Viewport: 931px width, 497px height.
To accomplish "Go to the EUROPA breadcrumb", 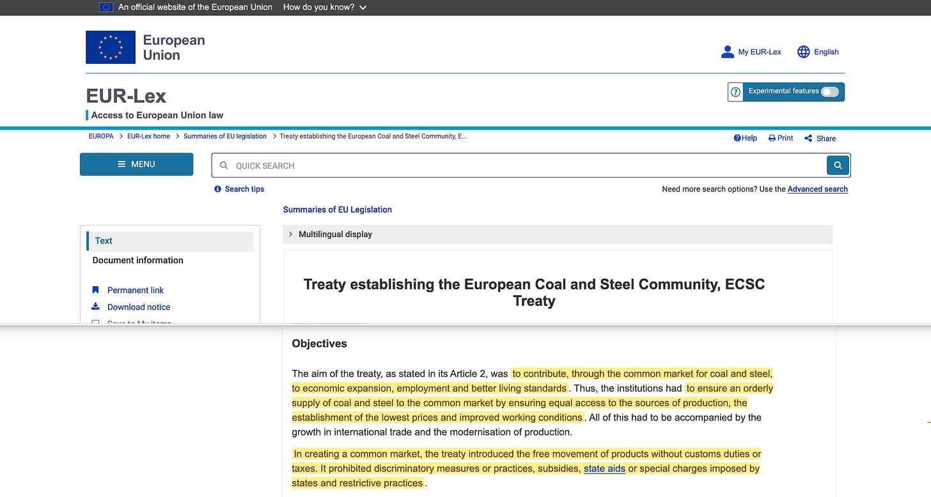I will [101, 136].
